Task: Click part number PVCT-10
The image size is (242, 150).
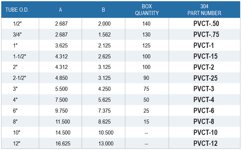Action: coord(205,132)
